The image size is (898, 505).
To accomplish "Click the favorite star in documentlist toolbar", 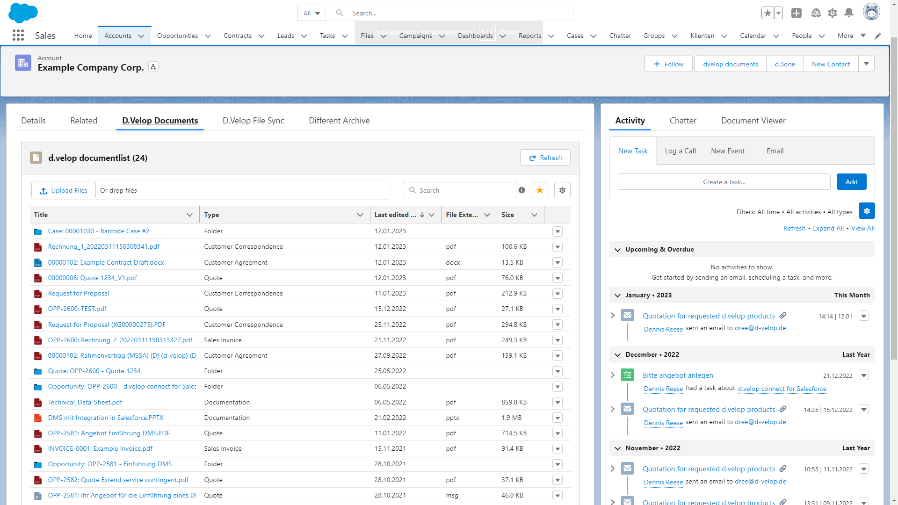I will click(x=540, y=190).
